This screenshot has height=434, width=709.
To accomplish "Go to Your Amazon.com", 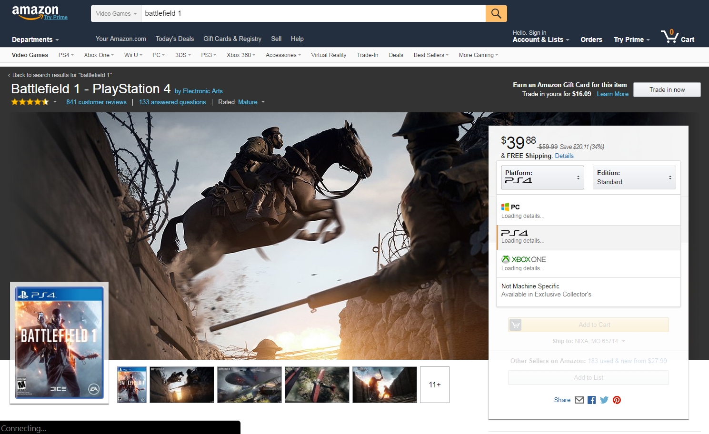I will tap(121, 39).
